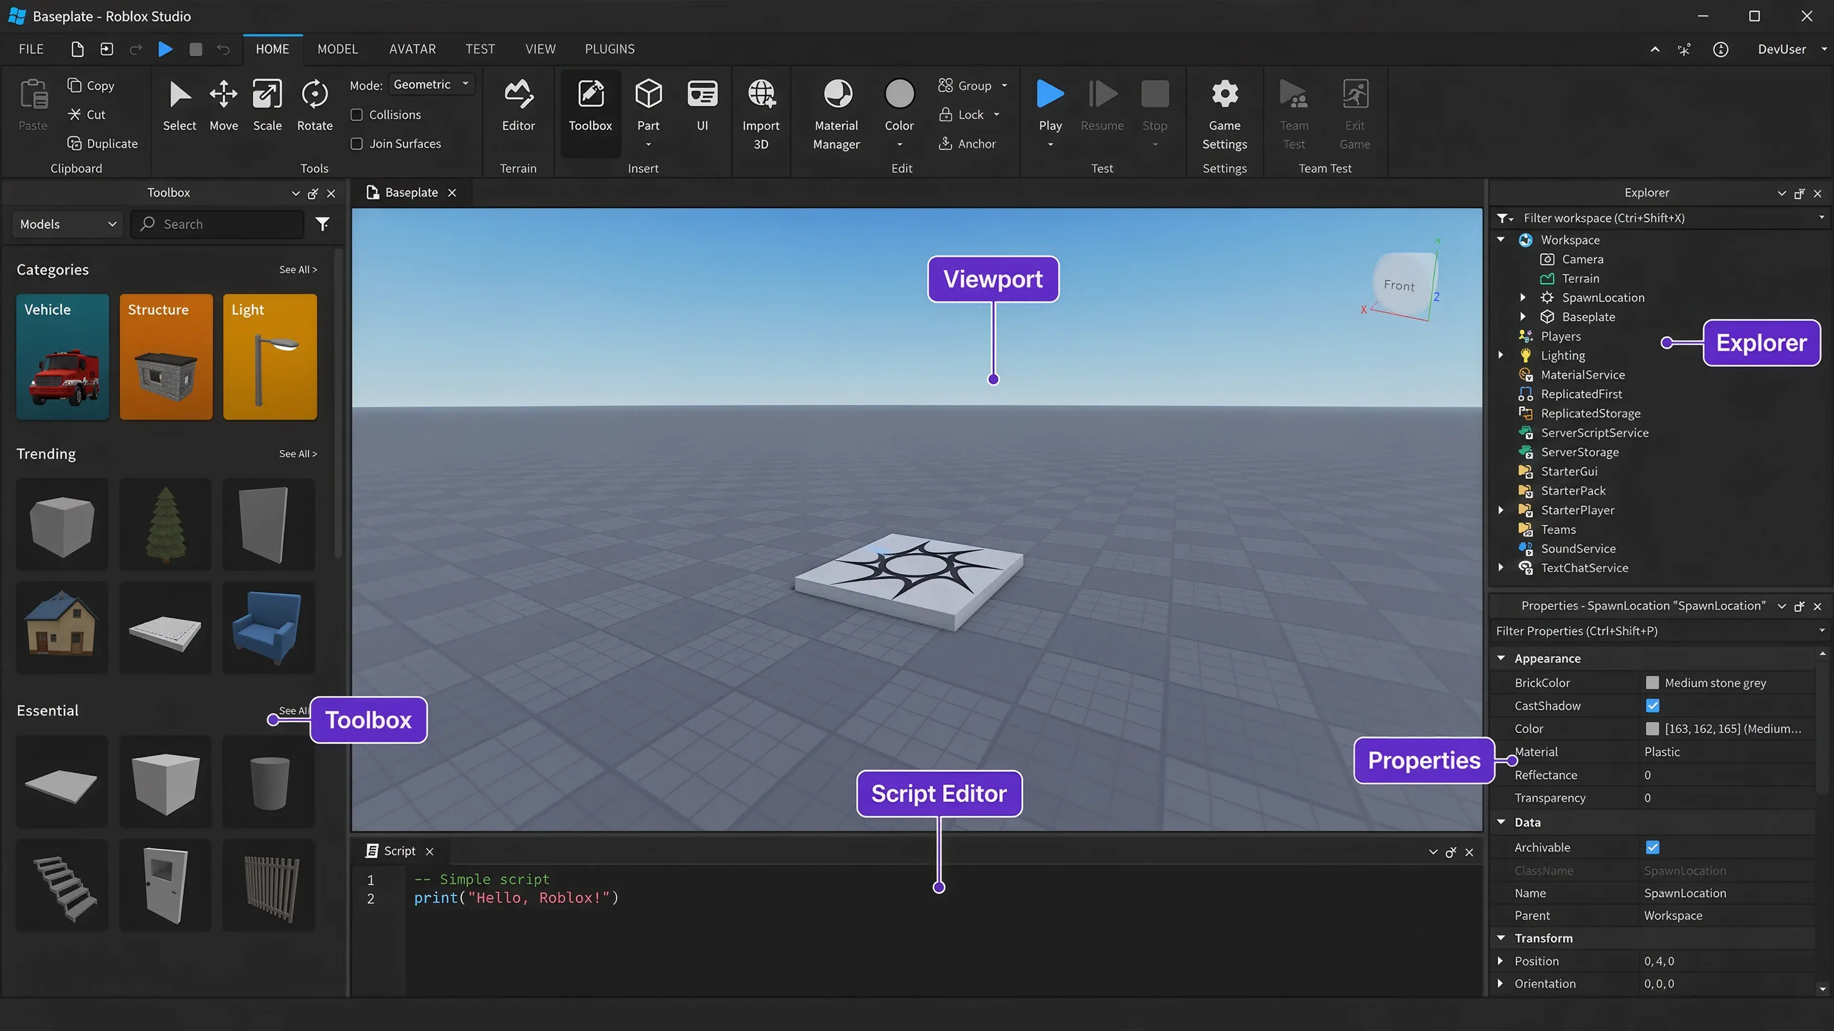
Task: Select the Move tool
Action: click(224, 105)
